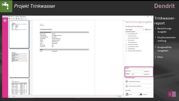
Task: Open Auswählen dropdown for Druckstufen filter
Action: point(147,71)
